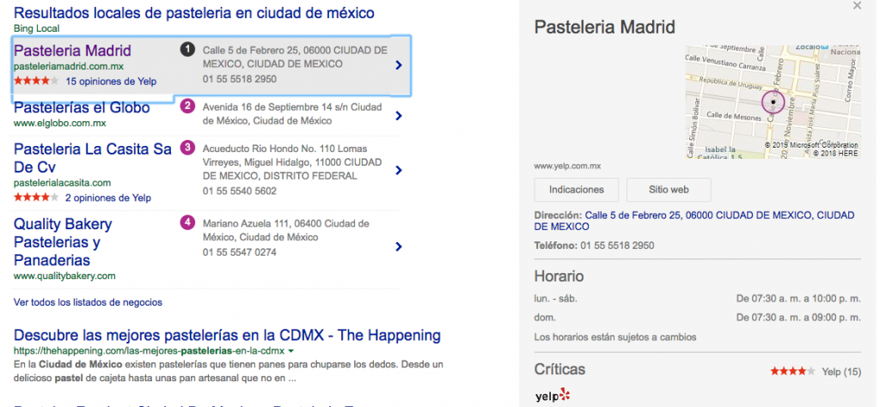
Task: Click Los horarios están sujetos a cambios
Action: click(x=615, y=337)
